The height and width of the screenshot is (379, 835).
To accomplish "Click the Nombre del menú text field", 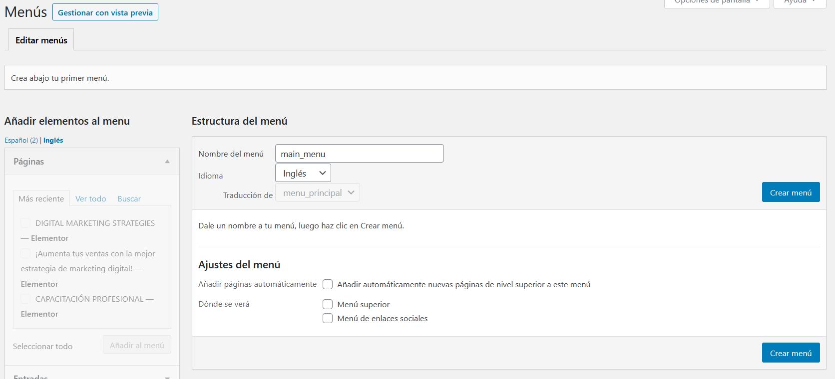I will (x=359, y=154).
